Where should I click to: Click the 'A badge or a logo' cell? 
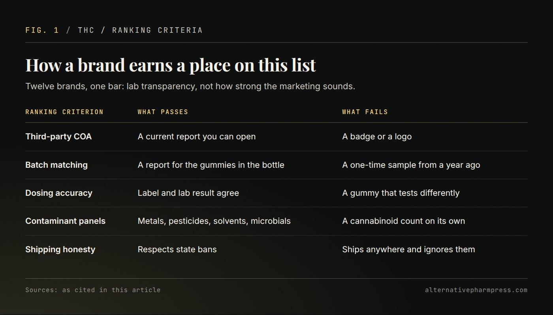(x=377, y=137)
